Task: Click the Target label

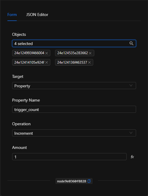Action: (x=18, y=76)
